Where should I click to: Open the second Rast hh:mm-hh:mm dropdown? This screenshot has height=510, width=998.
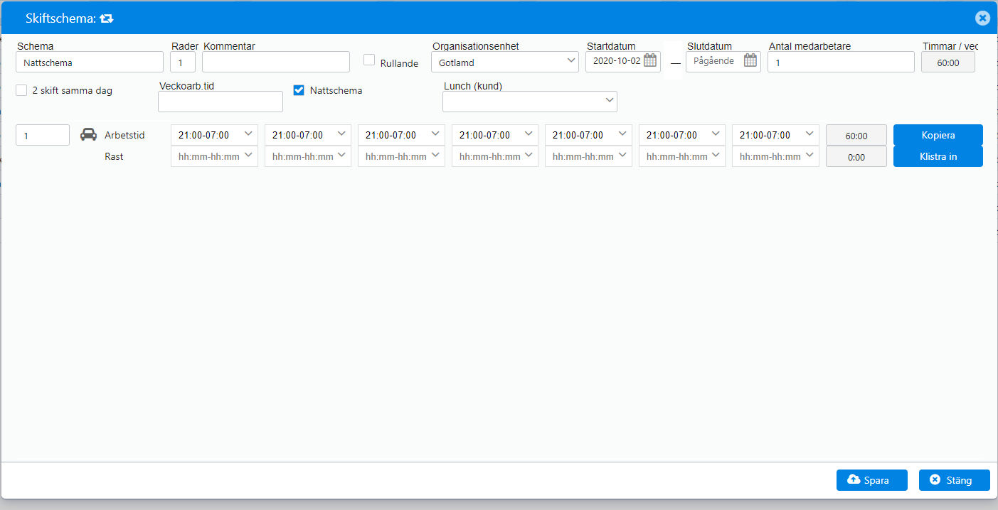coord(308,156)
